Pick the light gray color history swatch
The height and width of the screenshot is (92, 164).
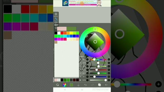point(59,80)
